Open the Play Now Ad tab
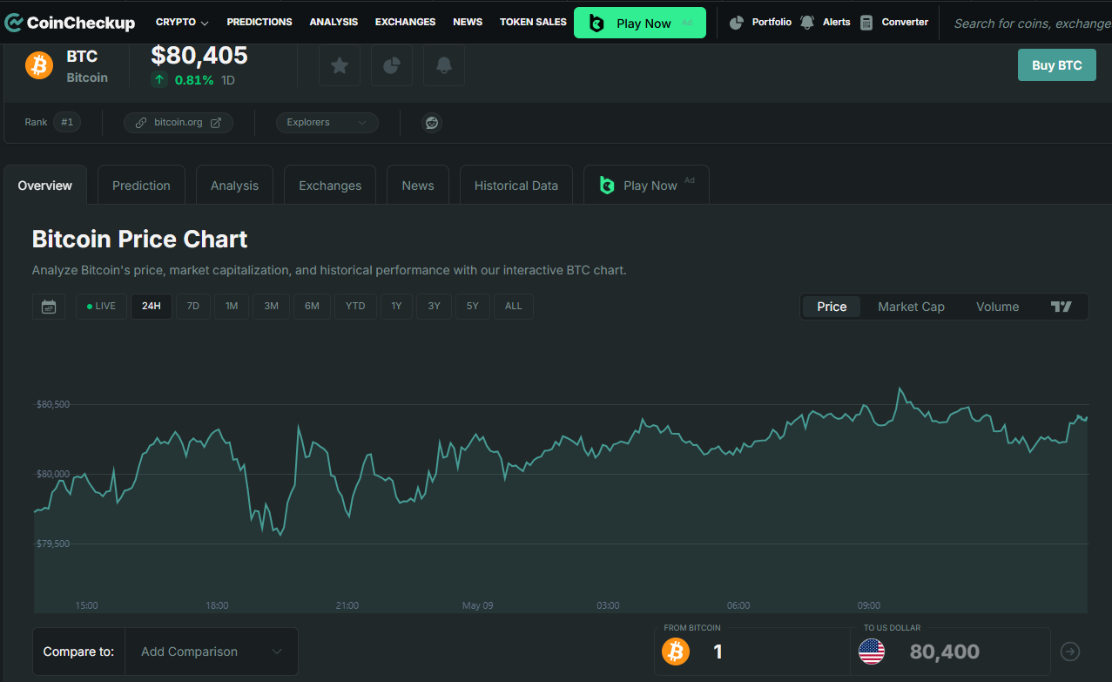This screenshot has width=1112, height=682. click(x=646, y=186)
